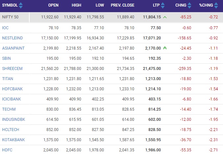Open the ASIANPAINT stock link
Viewport: 223px width, 154px height.
(14, 48)
